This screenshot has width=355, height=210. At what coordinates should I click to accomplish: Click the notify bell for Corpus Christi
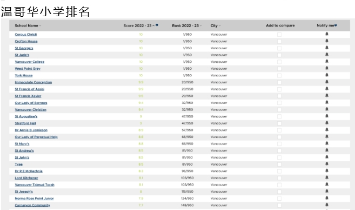pyautogui.click(x=327, y=34)
